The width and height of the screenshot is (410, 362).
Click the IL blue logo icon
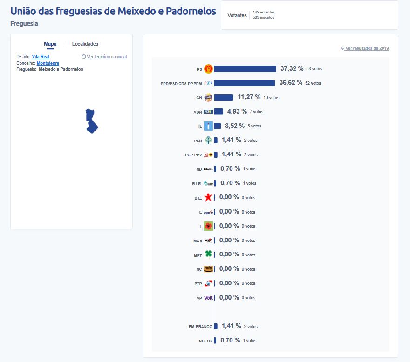point(208,126)
